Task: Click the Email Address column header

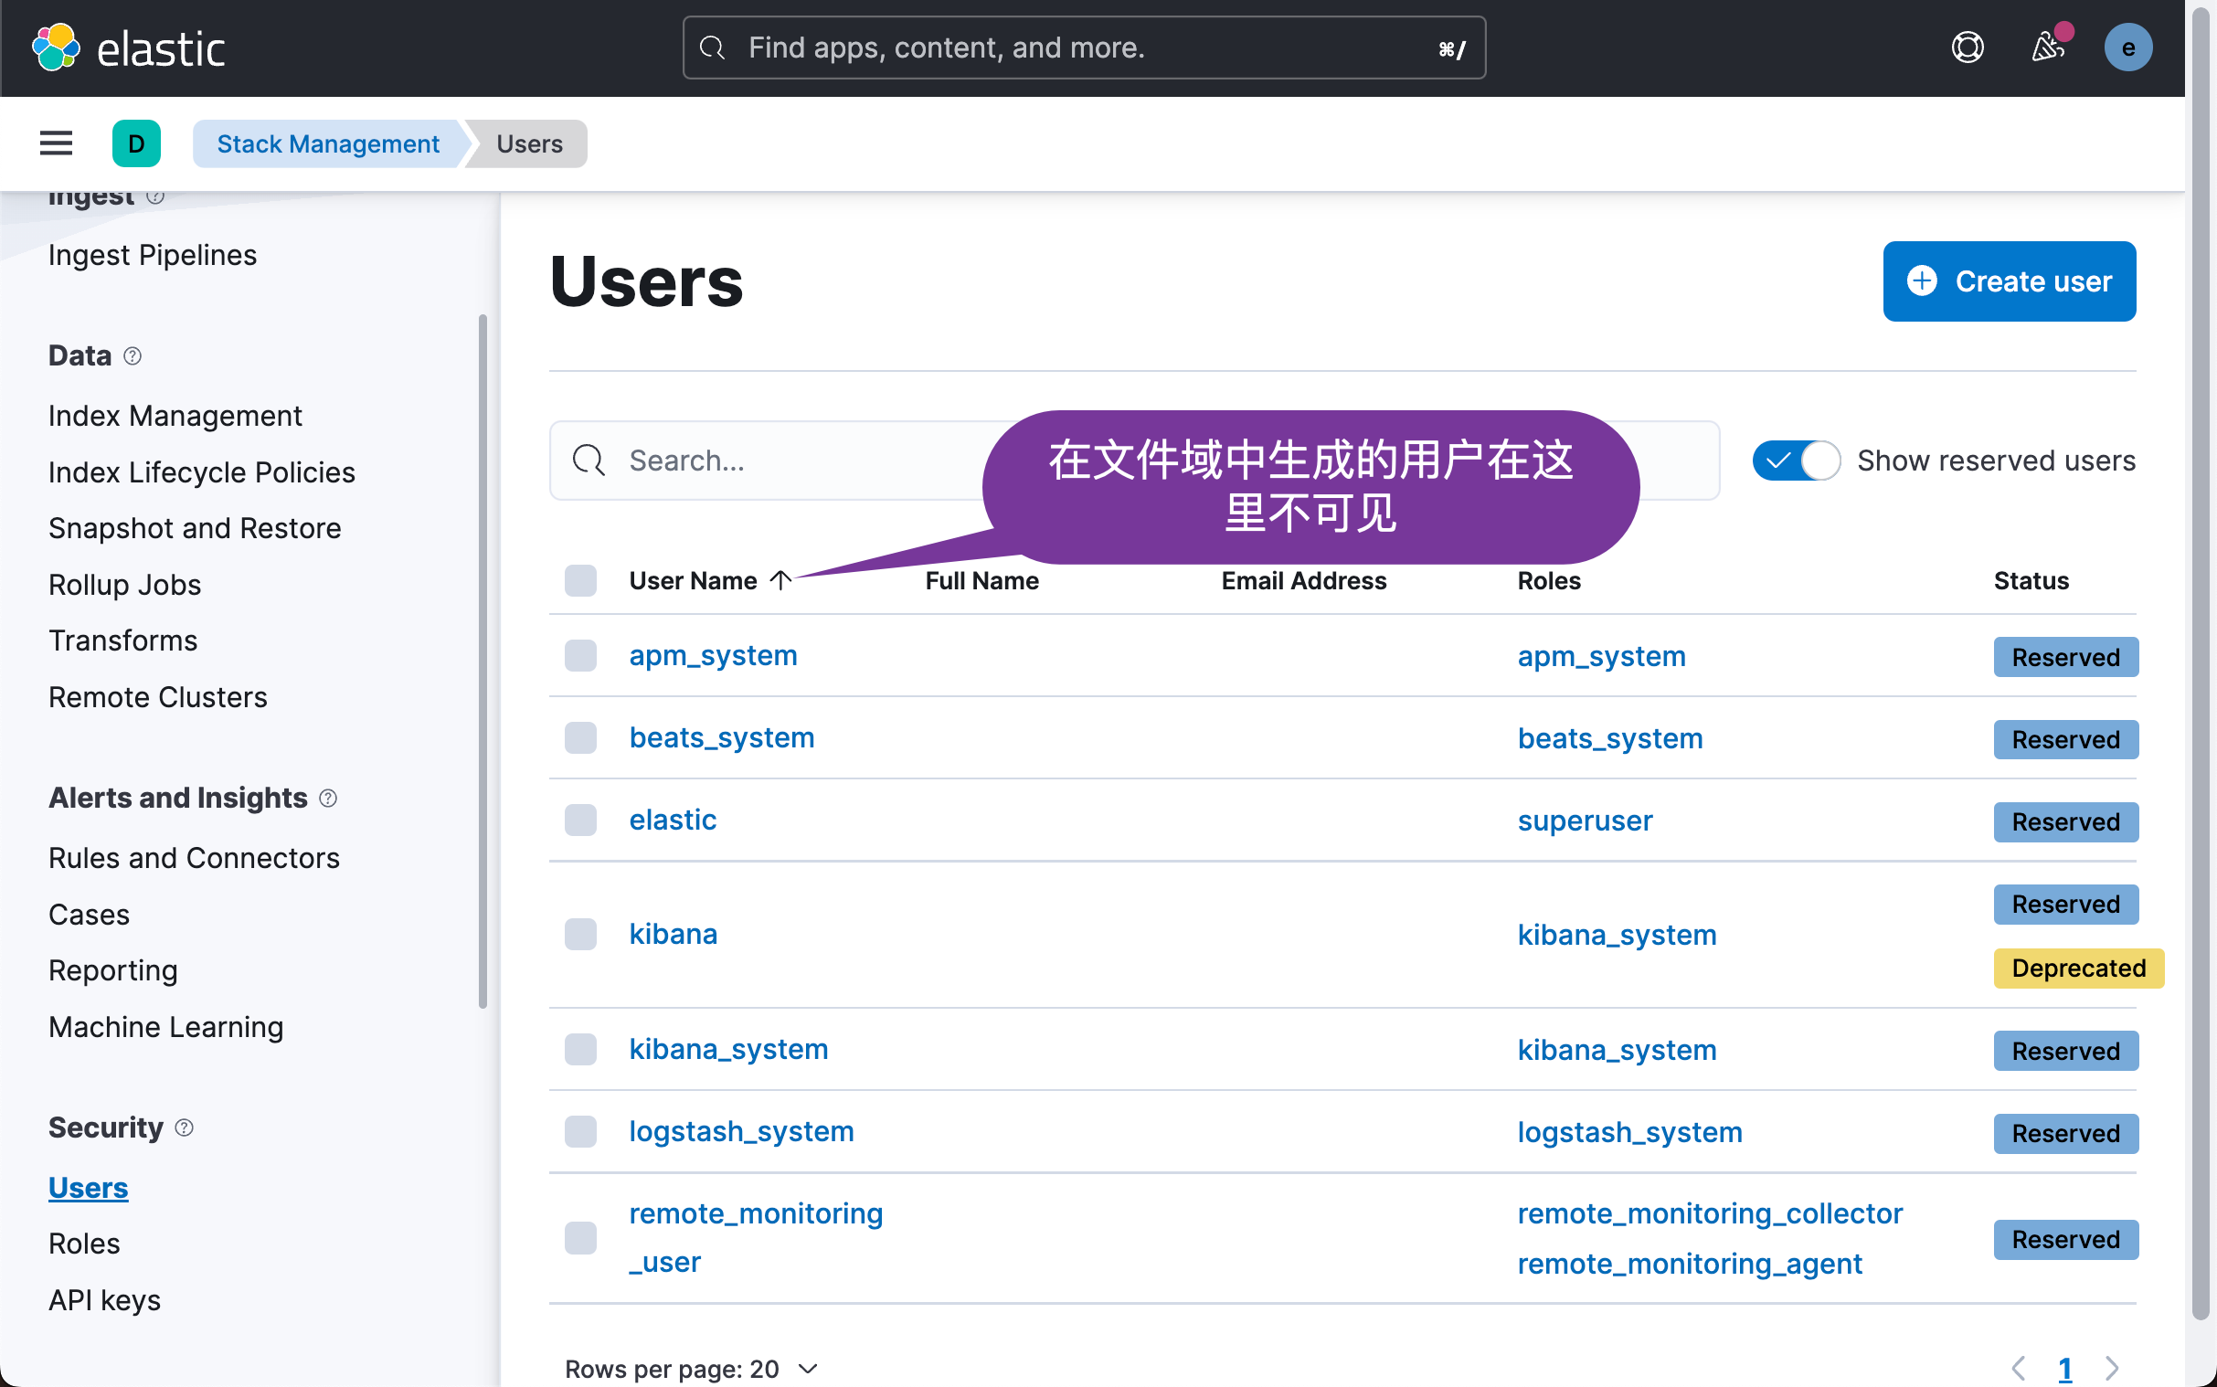Action: click(1303, 581)
